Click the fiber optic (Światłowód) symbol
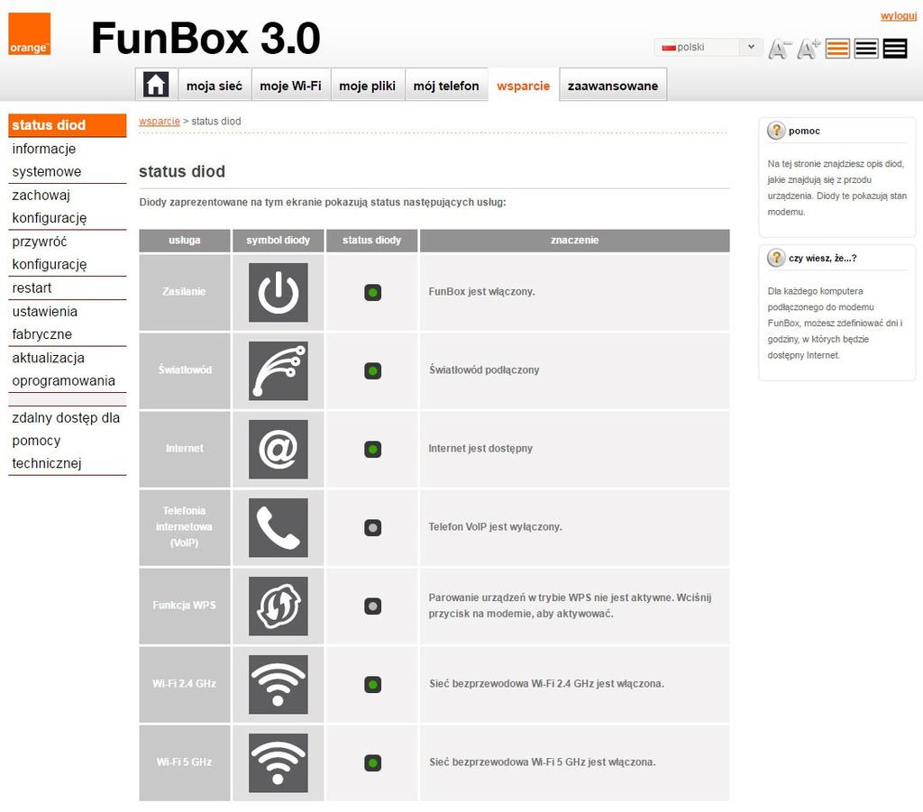 click(x=278, y=370)
